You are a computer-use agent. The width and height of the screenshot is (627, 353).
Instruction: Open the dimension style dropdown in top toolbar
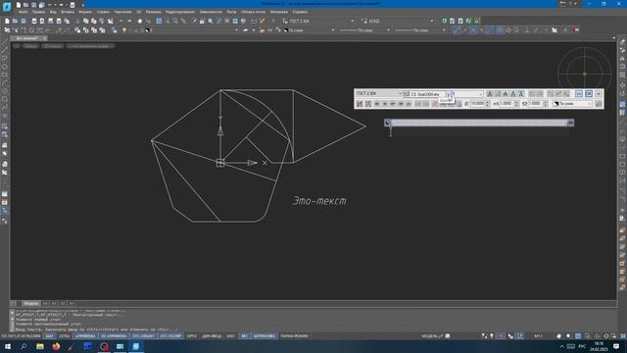point(431,21)
